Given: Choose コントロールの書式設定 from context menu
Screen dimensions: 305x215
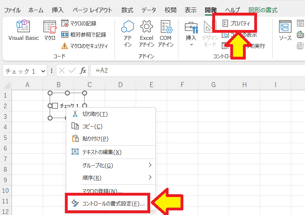Looking at the screenshot, I should tap(111, 203).
